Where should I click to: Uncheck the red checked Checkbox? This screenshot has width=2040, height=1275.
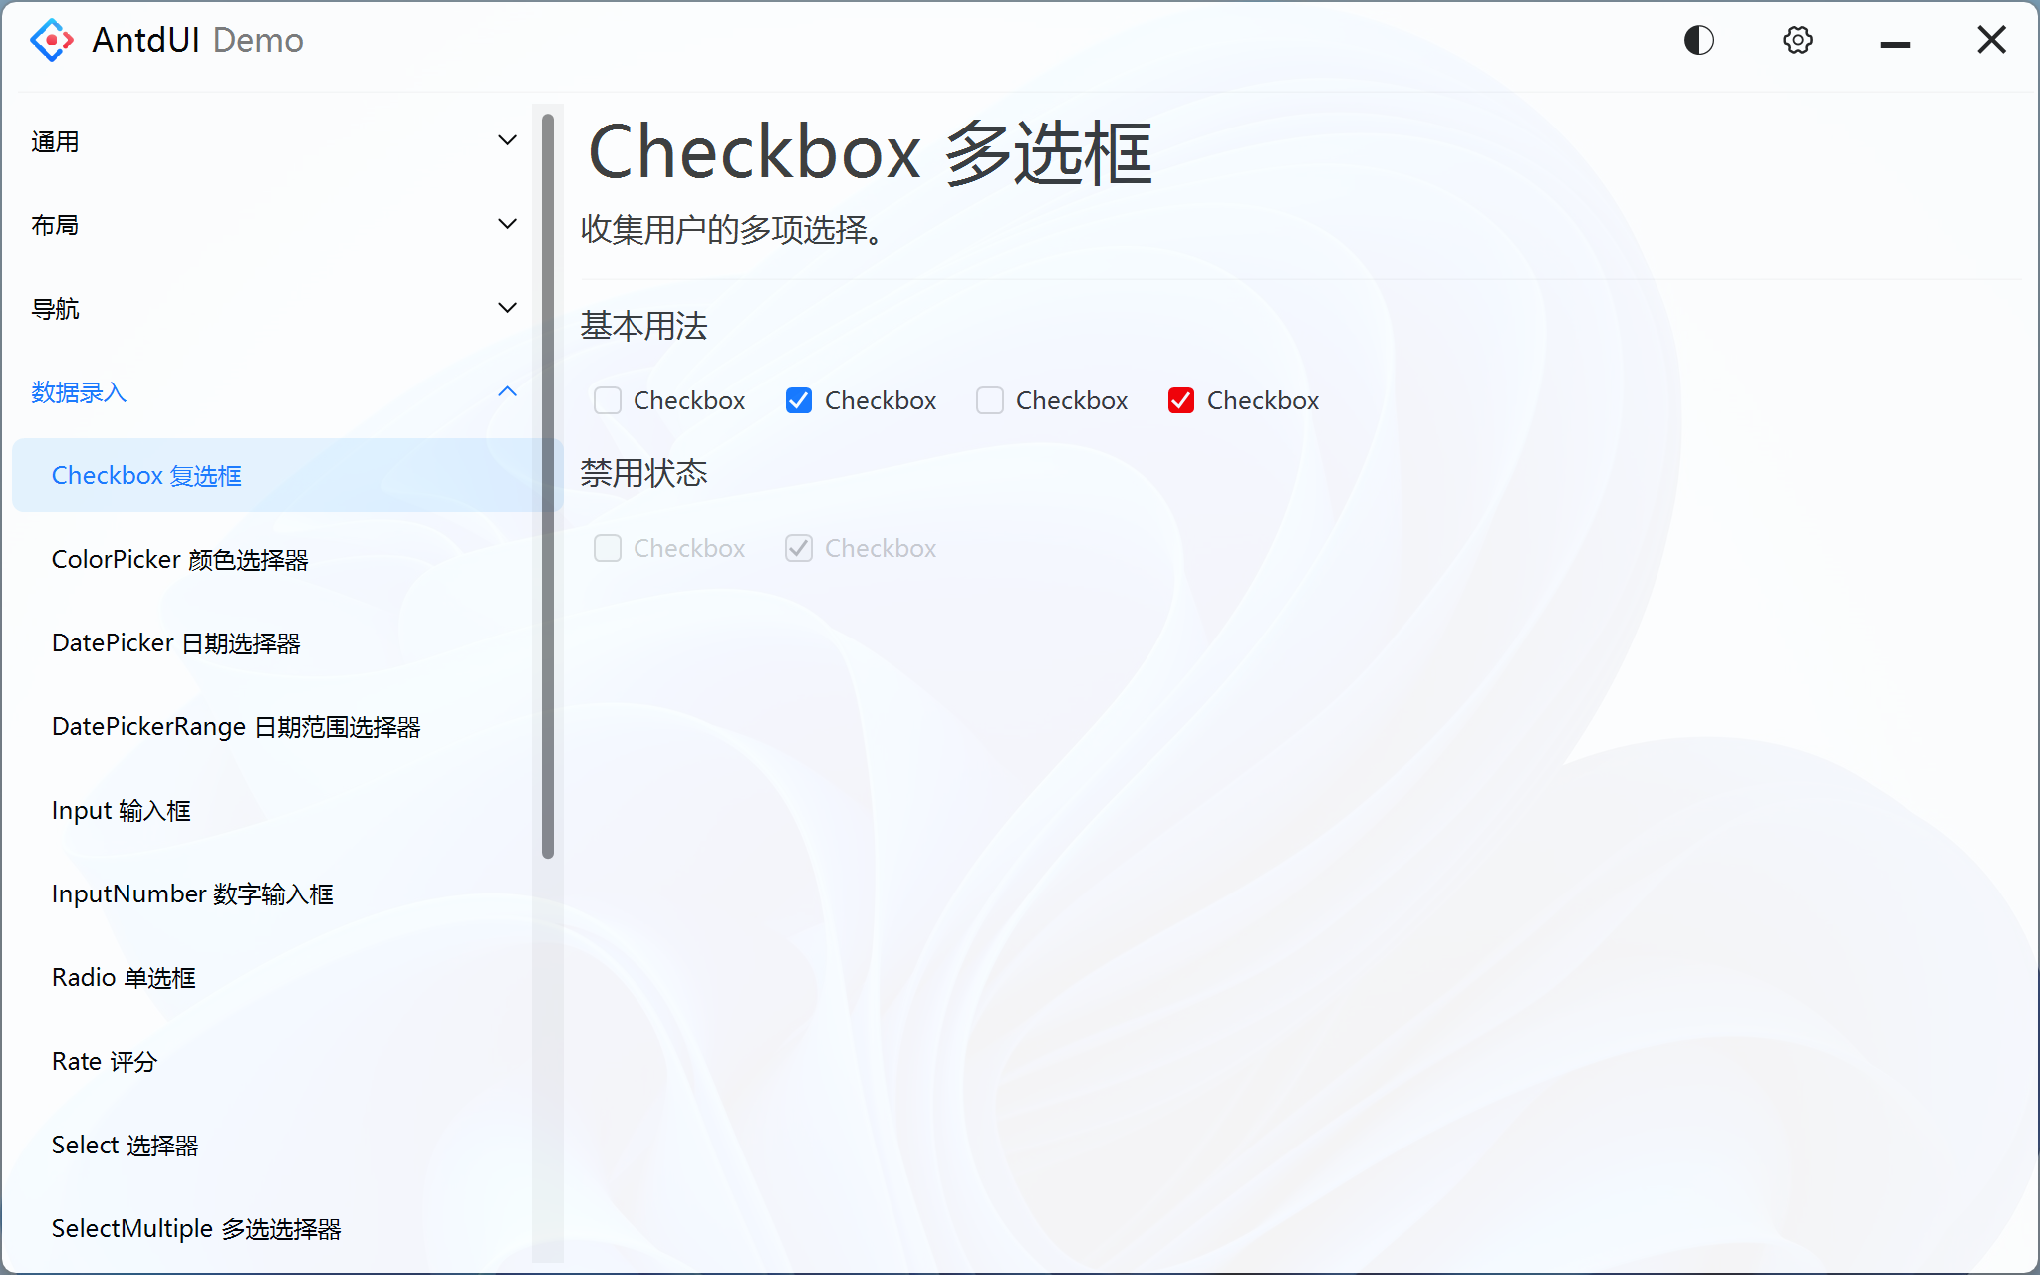1180,400
